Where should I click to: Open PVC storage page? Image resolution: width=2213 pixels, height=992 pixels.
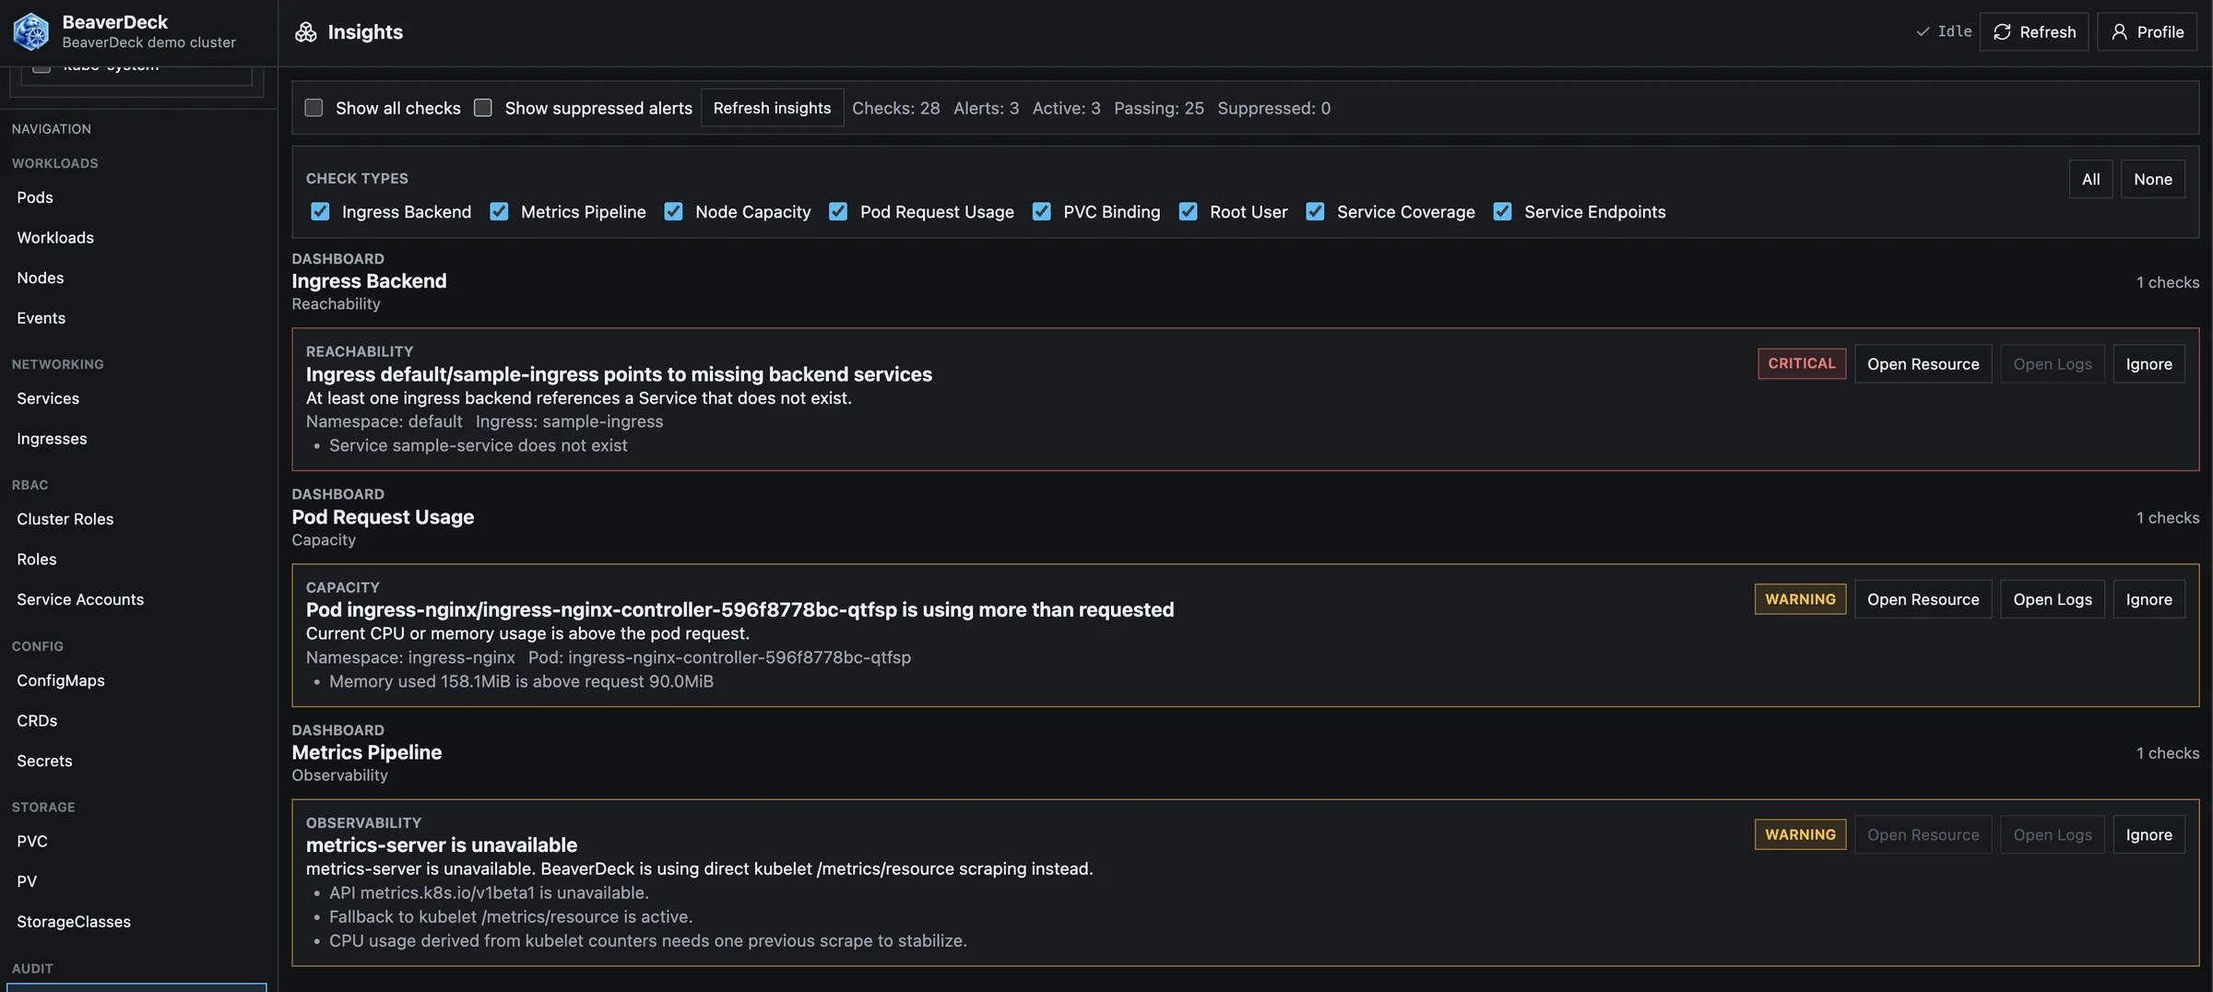(32, 841)
